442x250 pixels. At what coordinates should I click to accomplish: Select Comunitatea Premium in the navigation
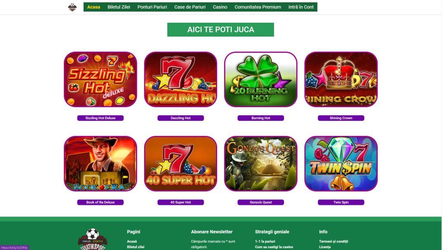click(x=258, y=7)
